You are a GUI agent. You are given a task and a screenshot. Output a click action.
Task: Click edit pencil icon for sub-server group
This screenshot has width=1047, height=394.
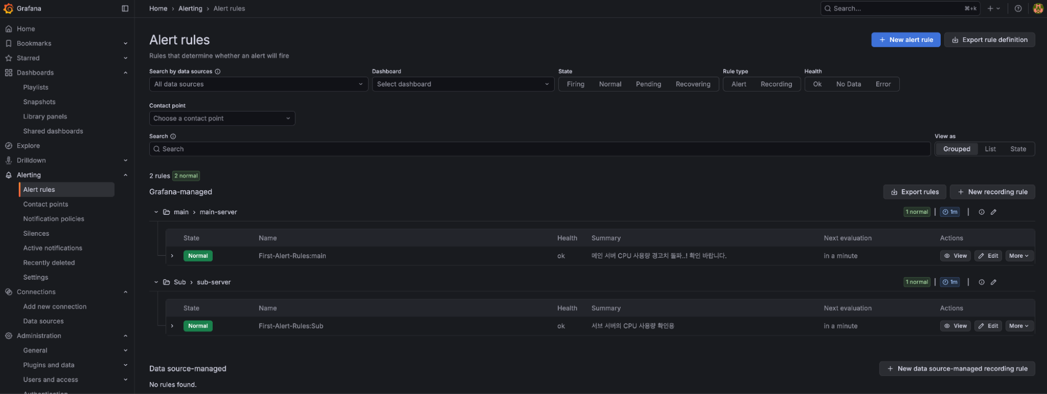coord(994,282)
